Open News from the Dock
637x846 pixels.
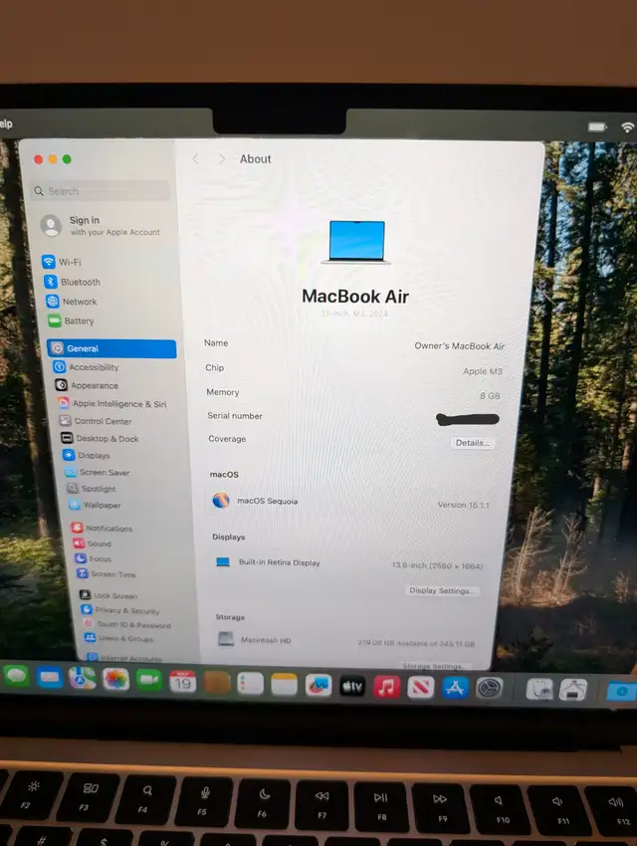(x=421, y=688)
